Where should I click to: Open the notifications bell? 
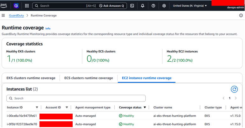click(x=142, y=6)
